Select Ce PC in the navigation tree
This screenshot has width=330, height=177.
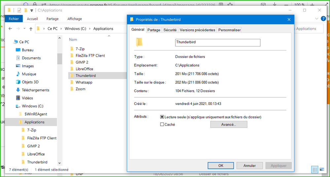click(x=24, y=42)
